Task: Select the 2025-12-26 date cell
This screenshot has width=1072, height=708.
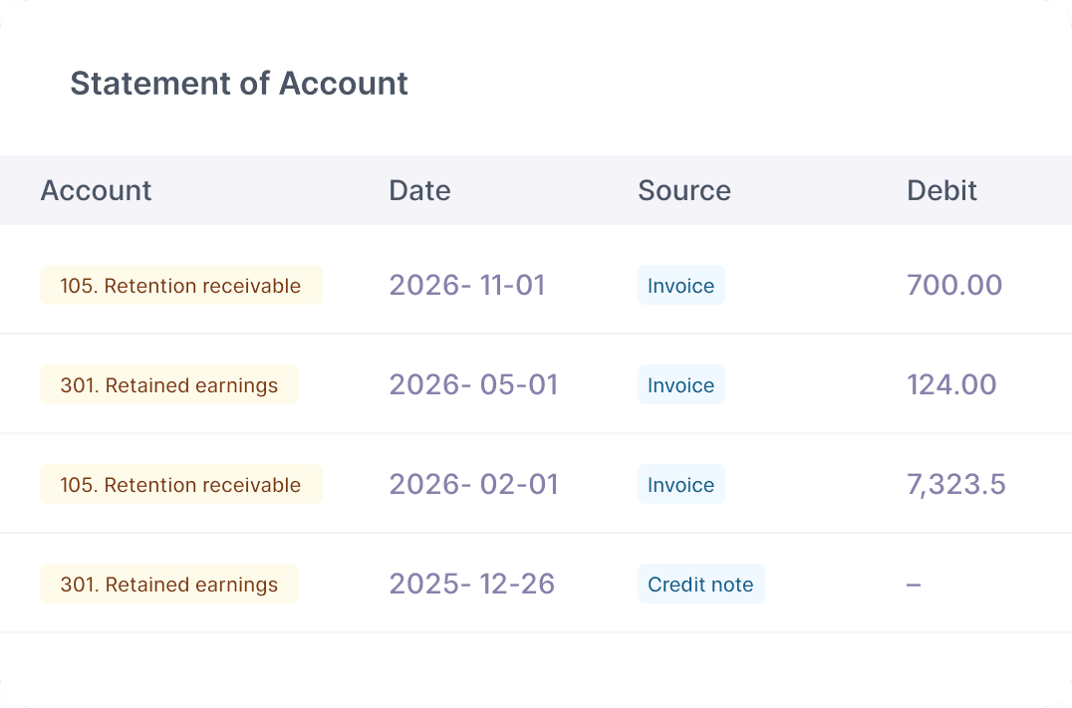Action: click(471, 585)
